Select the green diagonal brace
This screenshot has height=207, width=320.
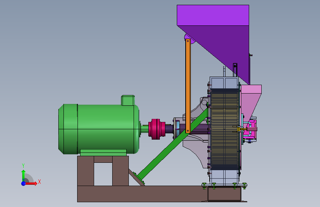point(172,144)
